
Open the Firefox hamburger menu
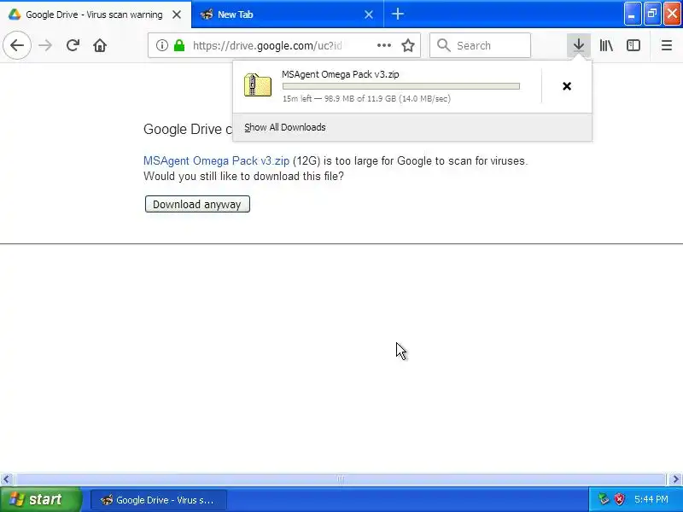[667, 45]
